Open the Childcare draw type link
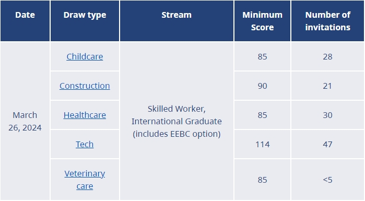365x201 pixels. point(85,56)
